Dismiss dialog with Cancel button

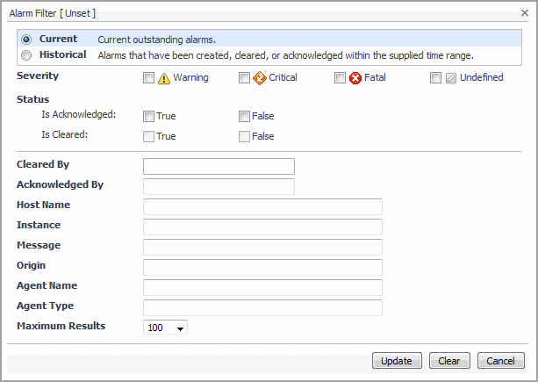[500, 361]
